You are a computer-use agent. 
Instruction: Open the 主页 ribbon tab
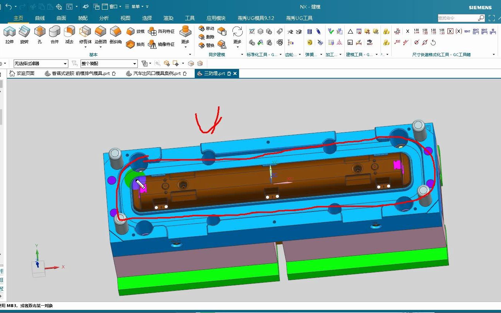18,18
